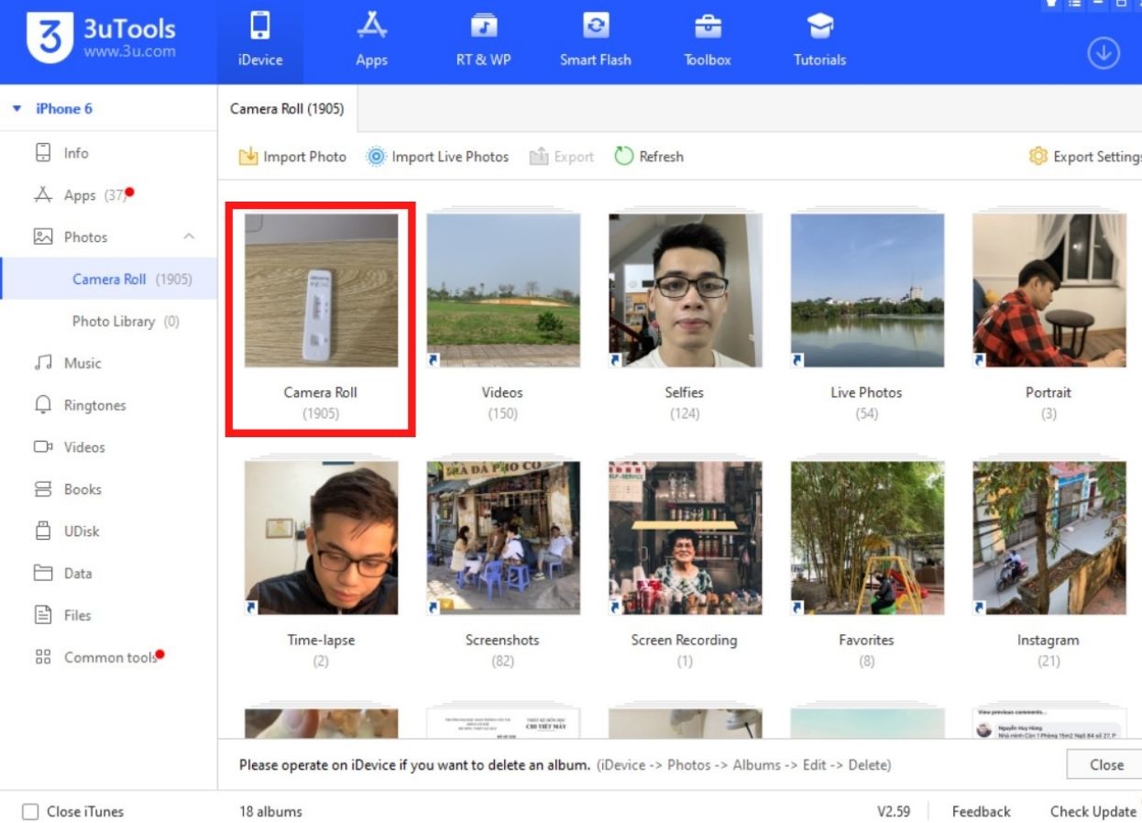1142x823 pixels.
Task: Open the Camera Roll album thumbnail
Action: point(321,291)
